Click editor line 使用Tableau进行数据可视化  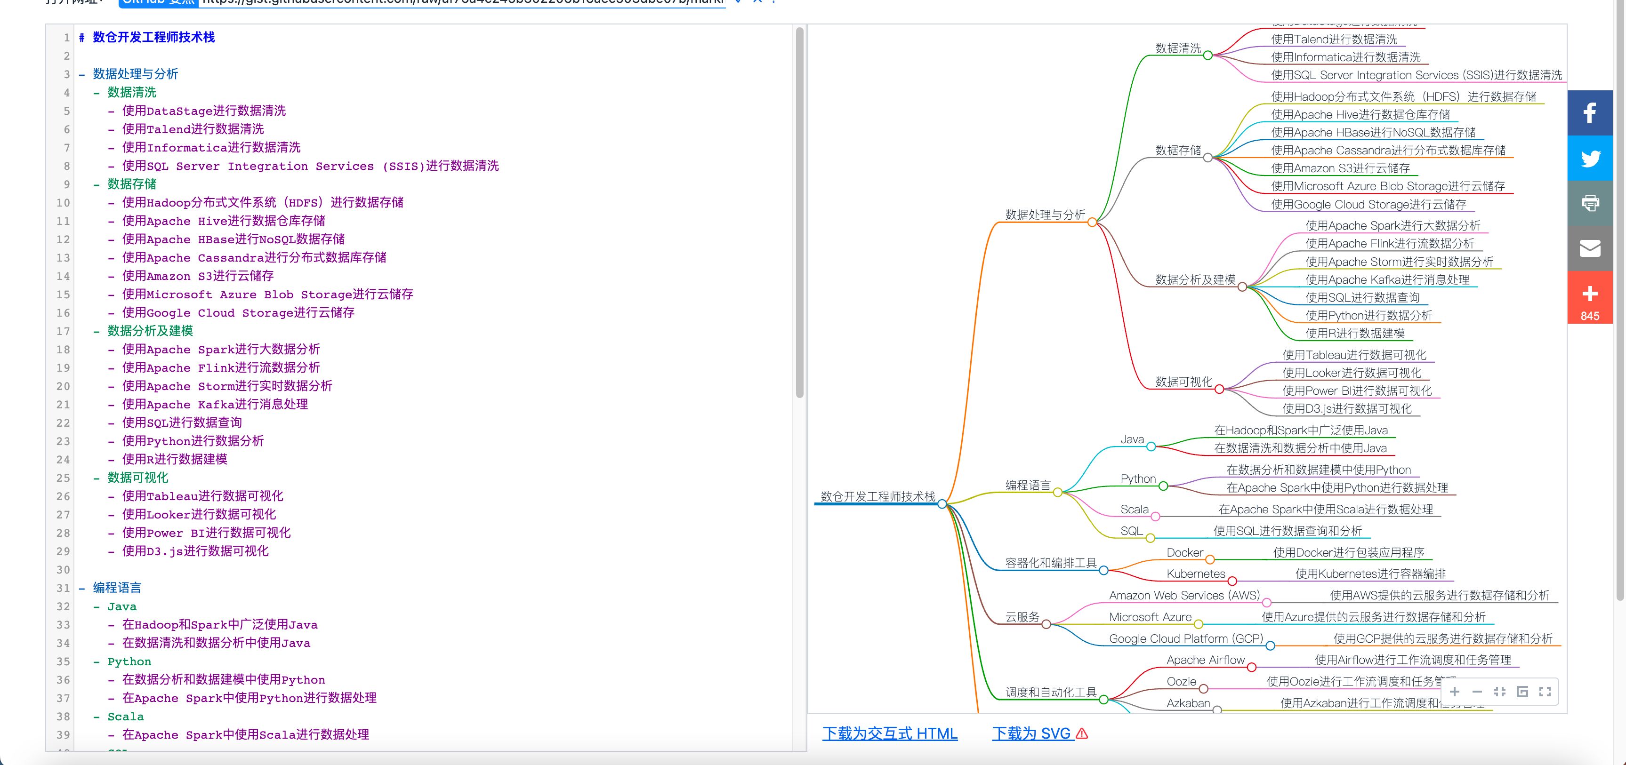pyautogui.click(x=202, y=496)
